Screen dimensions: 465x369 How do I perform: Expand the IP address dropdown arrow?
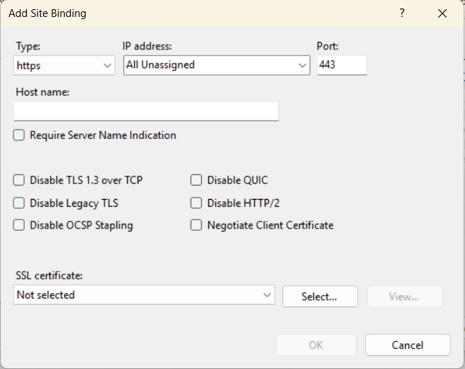pos(302,66)
